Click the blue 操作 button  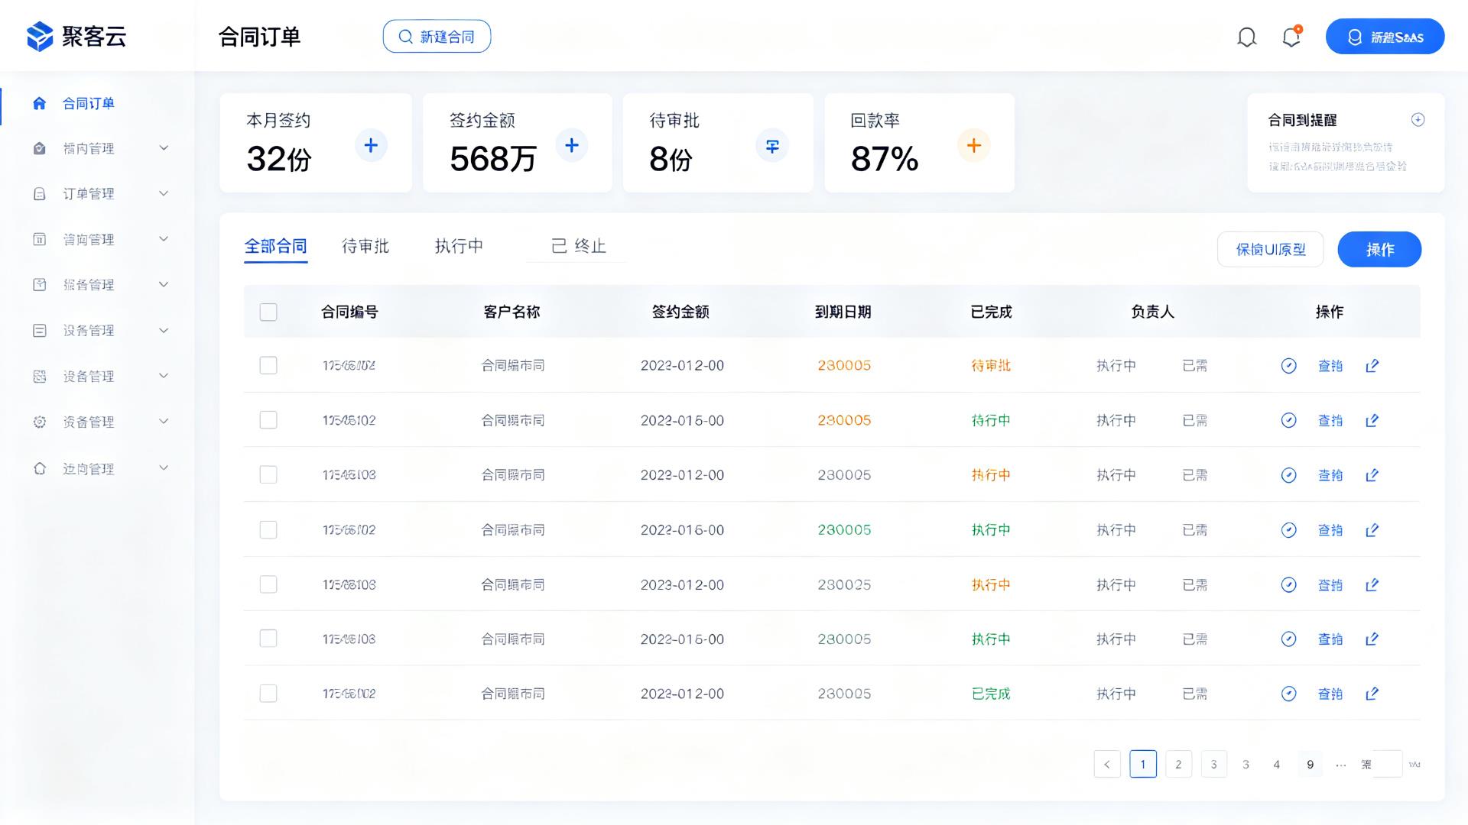click(x=1379, y=250)
